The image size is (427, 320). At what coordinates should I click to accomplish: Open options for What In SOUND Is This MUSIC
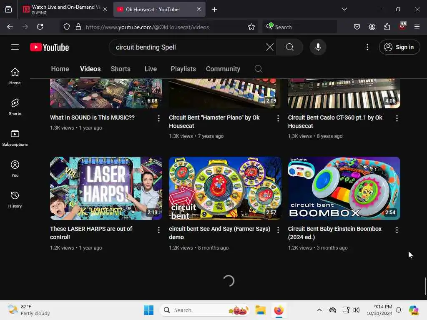point(159,118)
